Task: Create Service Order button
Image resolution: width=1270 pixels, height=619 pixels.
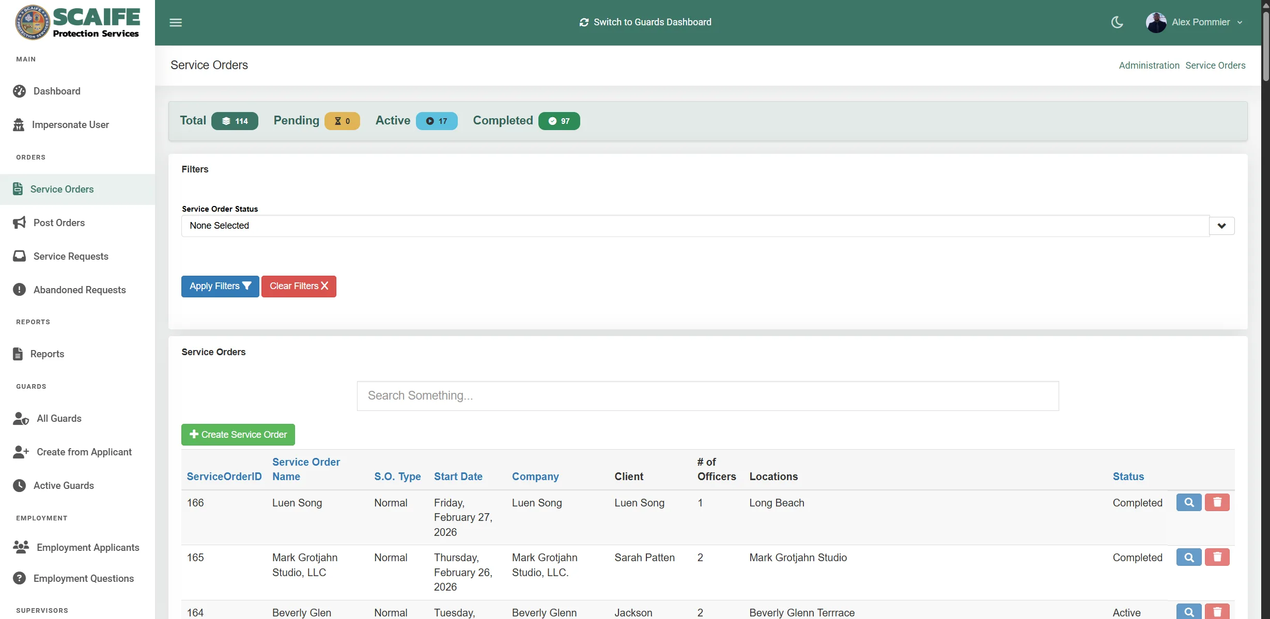Action: (x=238, y=435)
